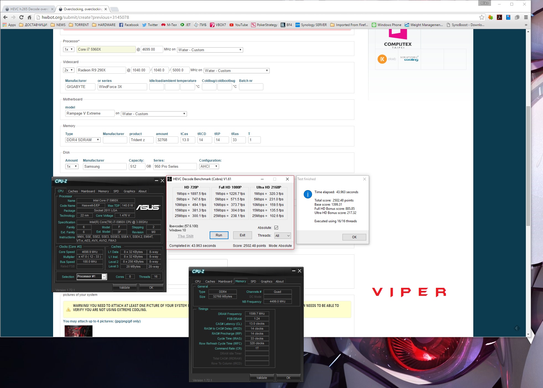
Task: Click the browser reload icon
Action: [22, 17]
